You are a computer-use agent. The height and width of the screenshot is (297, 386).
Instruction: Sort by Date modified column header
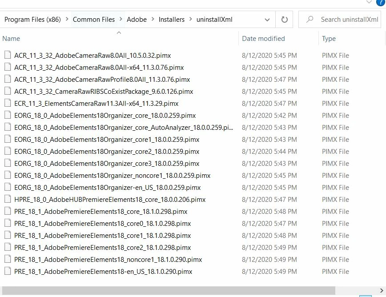pos(263,39)
